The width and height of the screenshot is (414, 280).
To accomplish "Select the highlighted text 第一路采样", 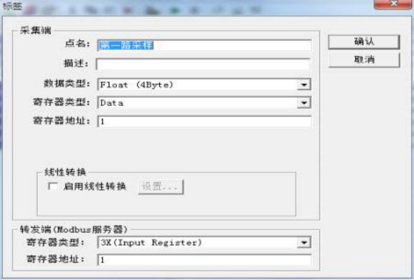I will pos(126,45).
